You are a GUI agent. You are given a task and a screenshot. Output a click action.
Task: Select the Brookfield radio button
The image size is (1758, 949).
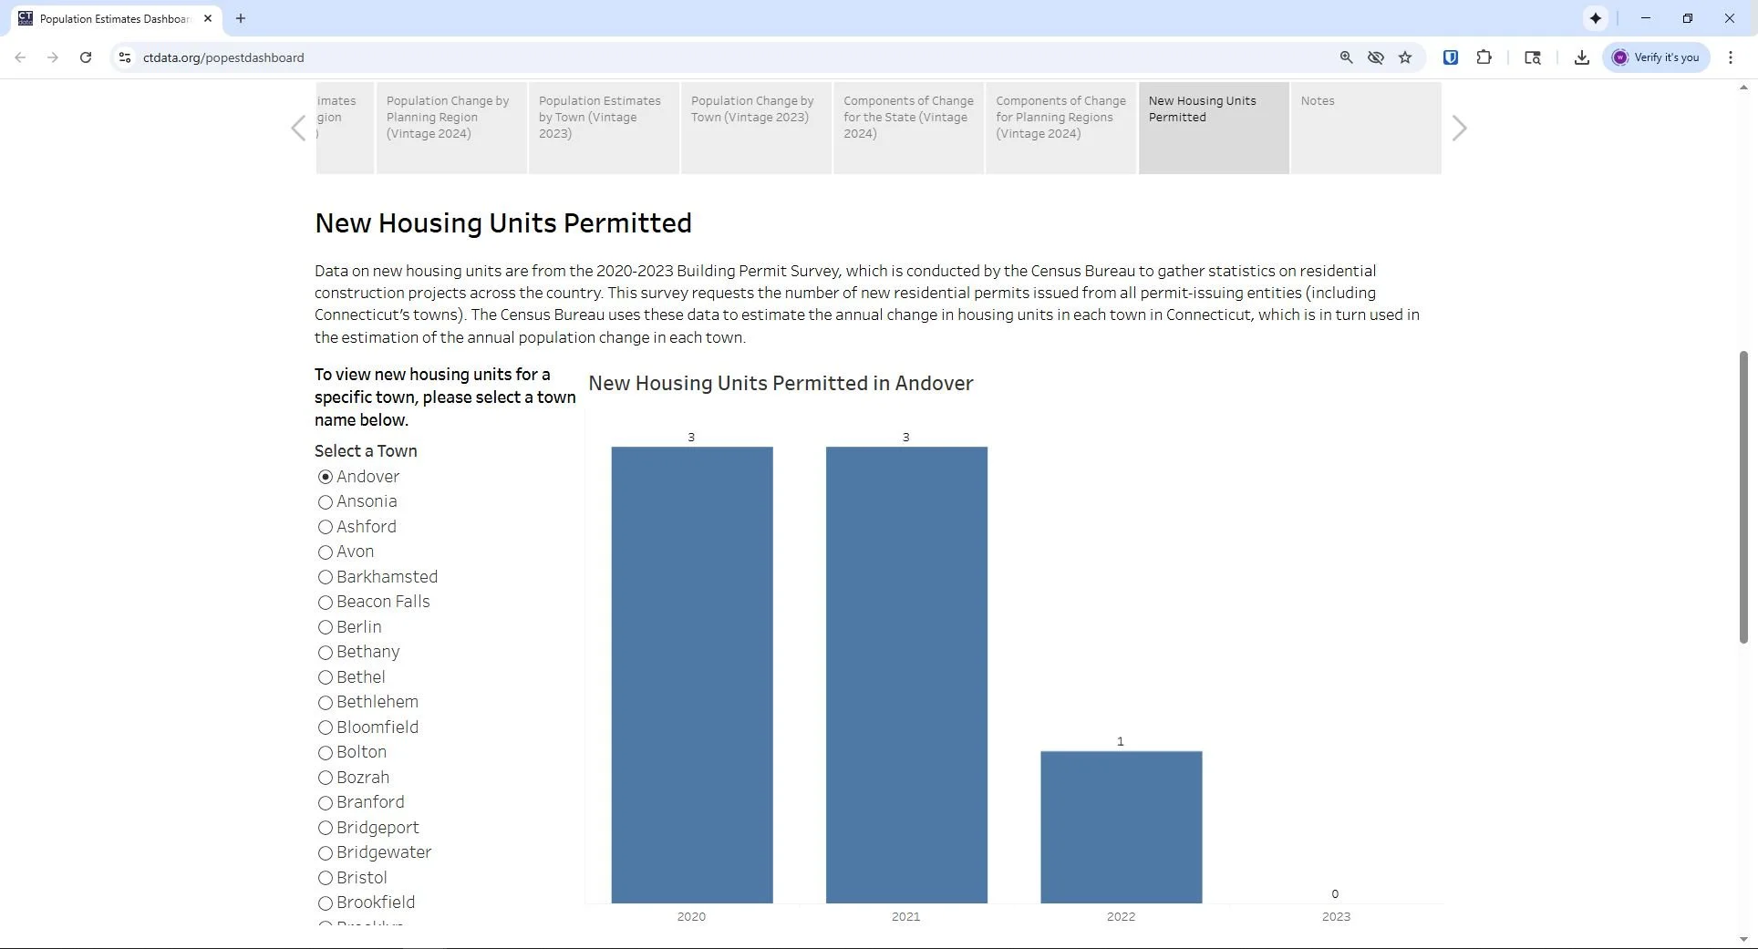pyautogui.click(x=325, y=903)
